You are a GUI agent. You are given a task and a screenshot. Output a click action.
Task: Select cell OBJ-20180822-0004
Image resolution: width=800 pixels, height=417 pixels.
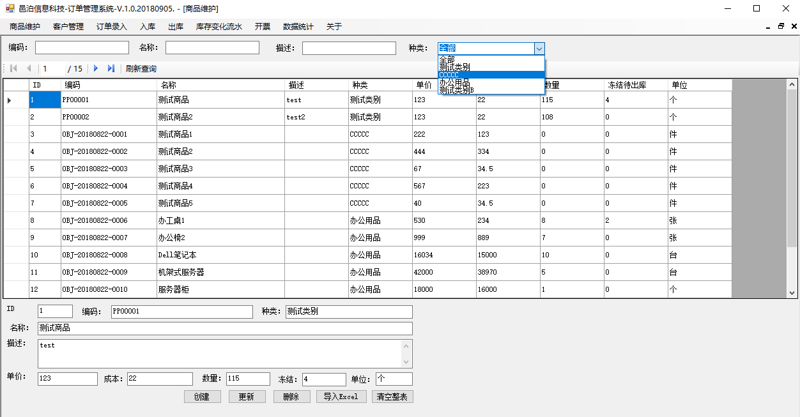[109, 186]
